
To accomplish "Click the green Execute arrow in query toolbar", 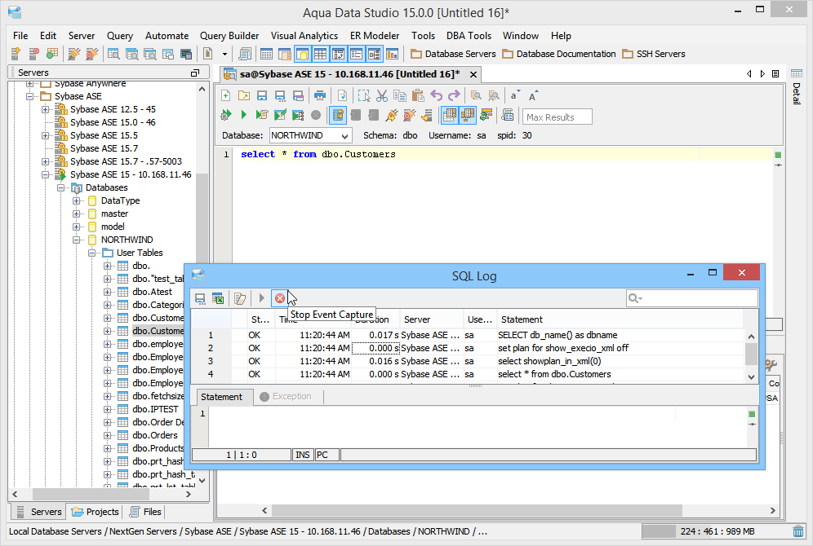I will point(244,115).
